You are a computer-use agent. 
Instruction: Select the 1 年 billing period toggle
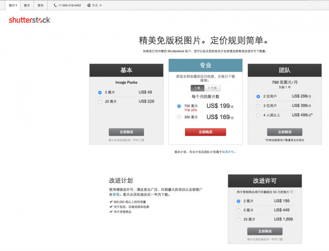pyautogui.click(x=197, y=88)
